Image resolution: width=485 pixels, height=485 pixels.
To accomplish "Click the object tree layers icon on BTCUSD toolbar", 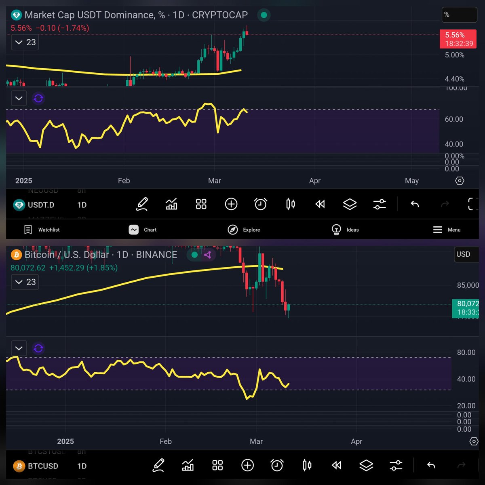I will 366,465.
